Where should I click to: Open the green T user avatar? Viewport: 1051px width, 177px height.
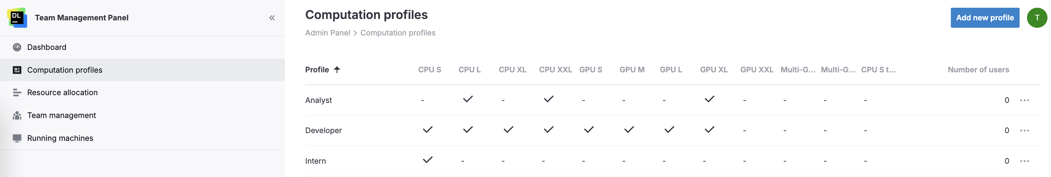coord(1036,18)
